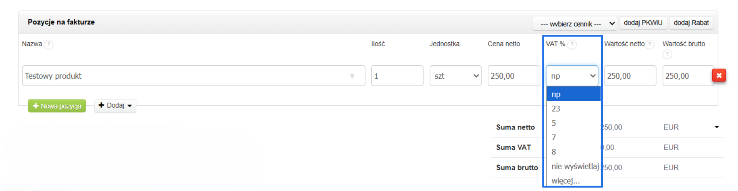Click the help icon beside Wartość netto

pos(650,45)
